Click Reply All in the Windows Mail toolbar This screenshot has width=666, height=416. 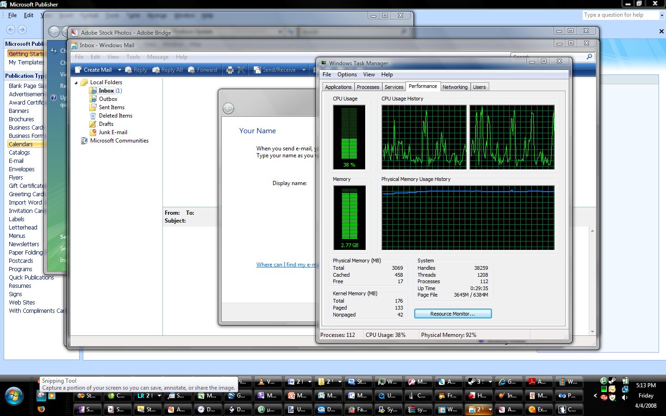click(x=168, y=70)
